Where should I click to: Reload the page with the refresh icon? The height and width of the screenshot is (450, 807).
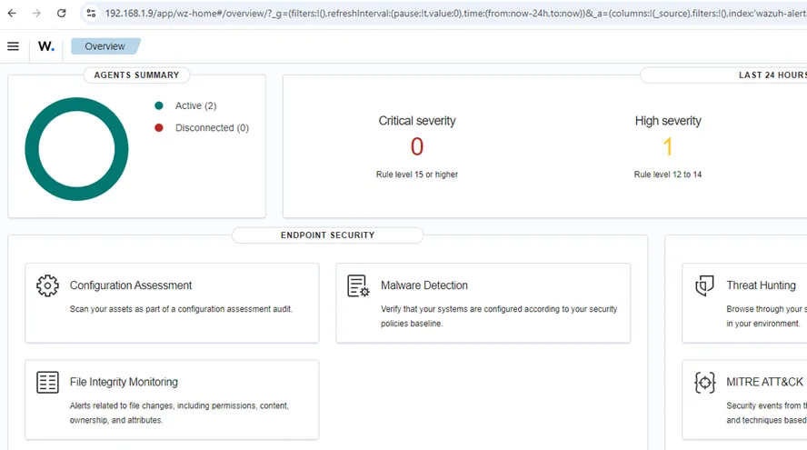pos(61,13)
